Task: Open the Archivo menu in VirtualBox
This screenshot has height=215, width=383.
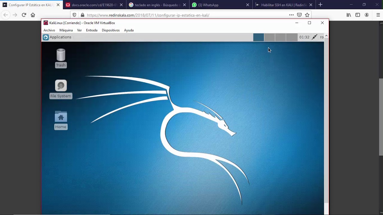Action: pos(49,30)
